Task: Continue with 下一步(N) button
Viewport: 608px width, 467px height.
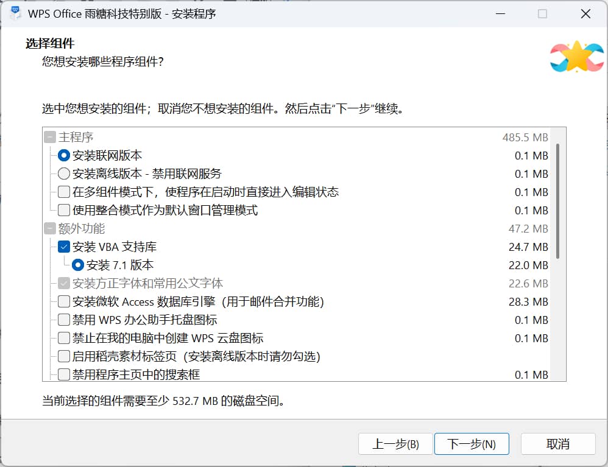Action: (472, 444)
